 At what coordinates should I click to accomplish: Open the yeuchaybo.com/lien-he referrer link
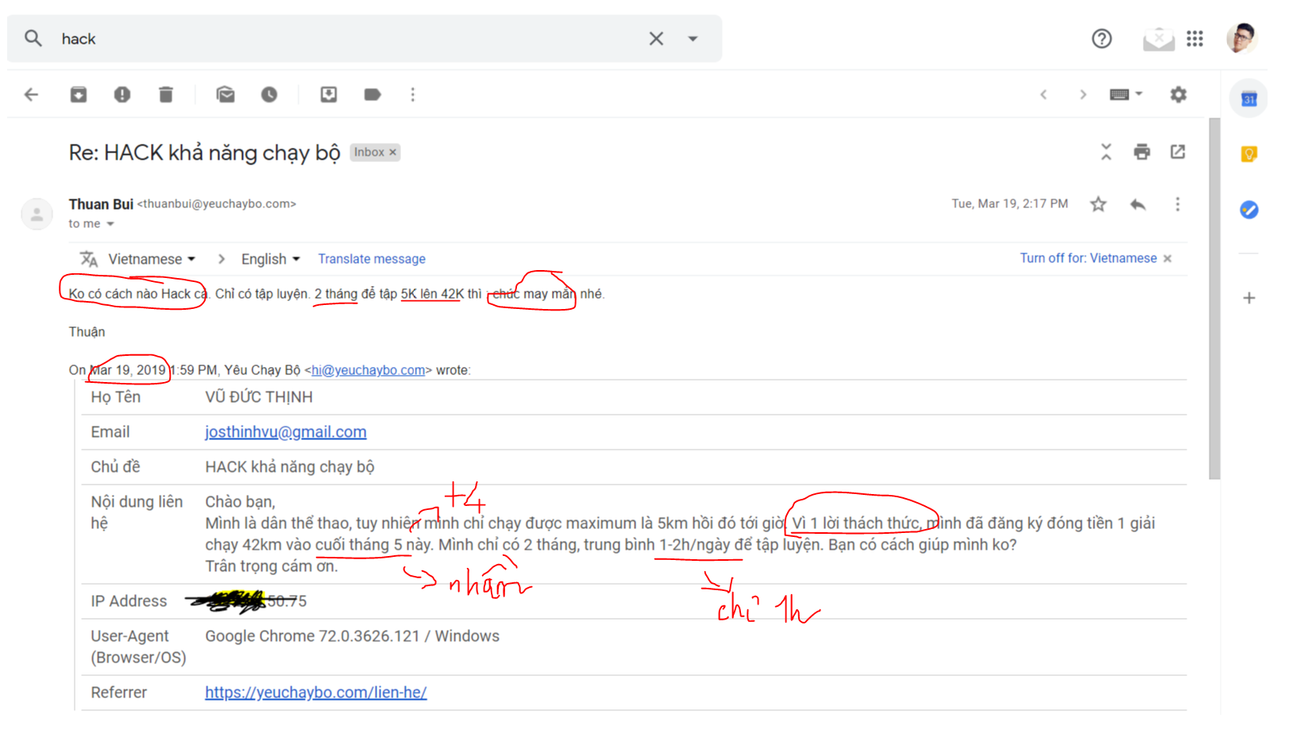click(x=315, y=692)
